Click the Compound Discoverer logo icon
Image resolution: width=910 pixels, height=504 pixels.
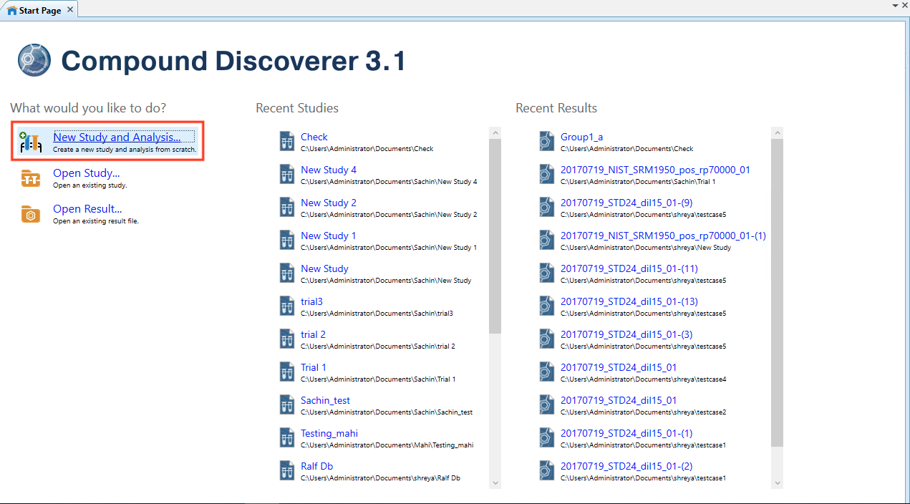coord(34,60)
